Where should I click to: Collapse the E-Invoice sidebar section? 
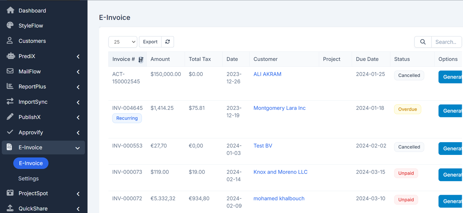pos(78,148)
